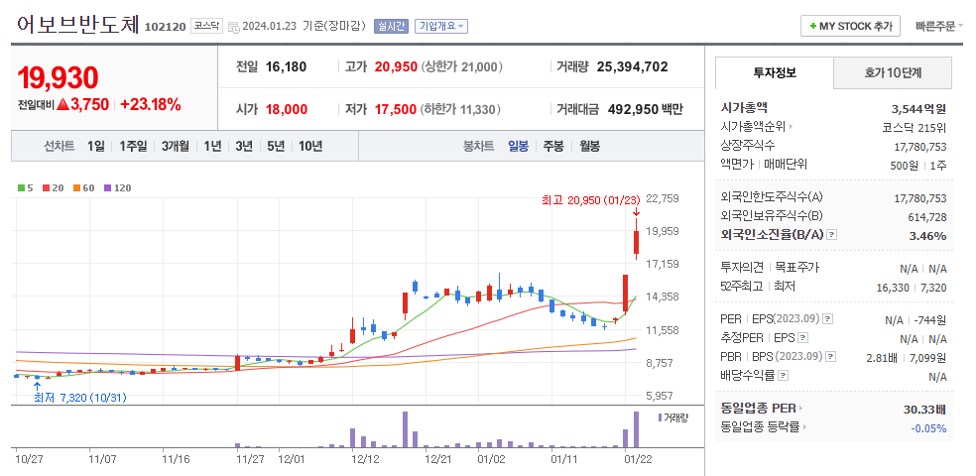
Task: Select the 10년 line chart period
Action: [310, 146]
